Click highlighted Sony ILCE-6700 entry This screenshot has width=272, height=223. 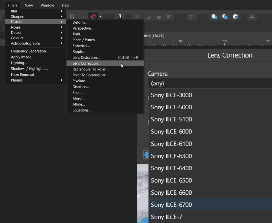pos(210,205)
